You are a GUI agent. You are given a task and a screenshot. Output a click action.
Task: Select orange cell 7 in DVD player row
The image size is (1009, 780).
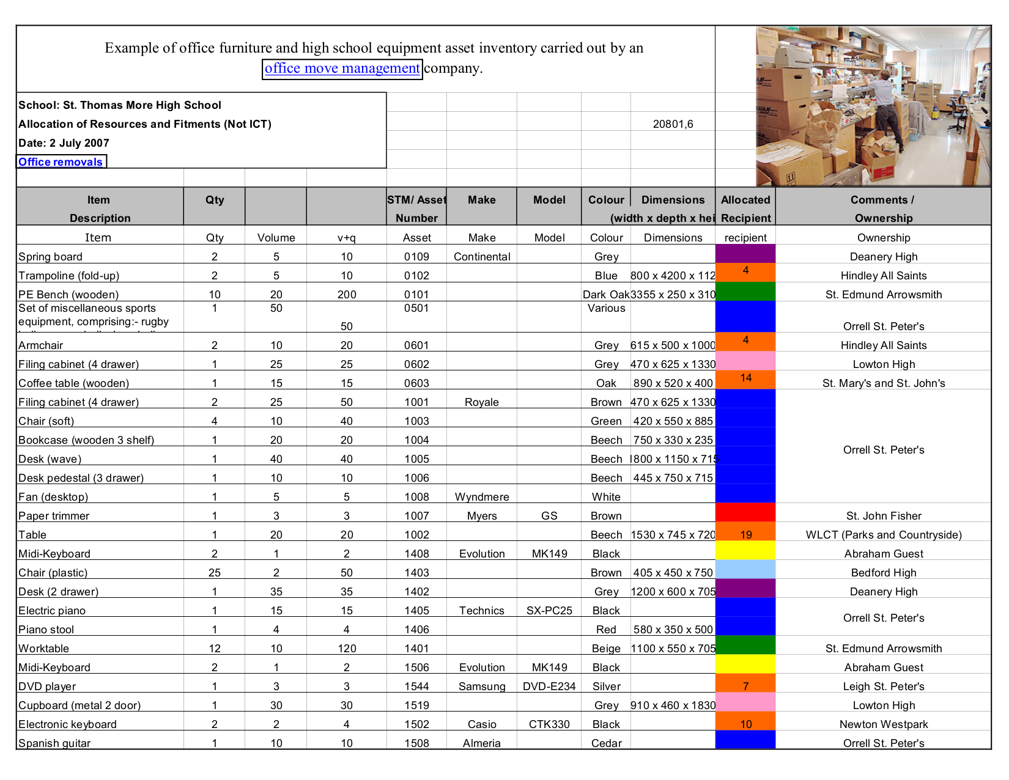click(x=745, y=683)
